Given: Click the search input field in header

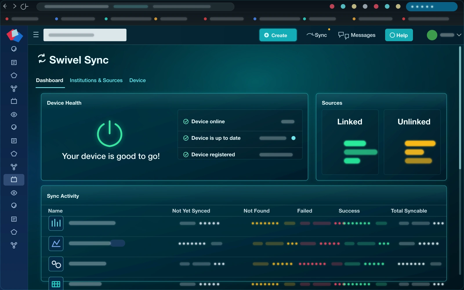Looking at the screenshot, I should pos(85,35).
